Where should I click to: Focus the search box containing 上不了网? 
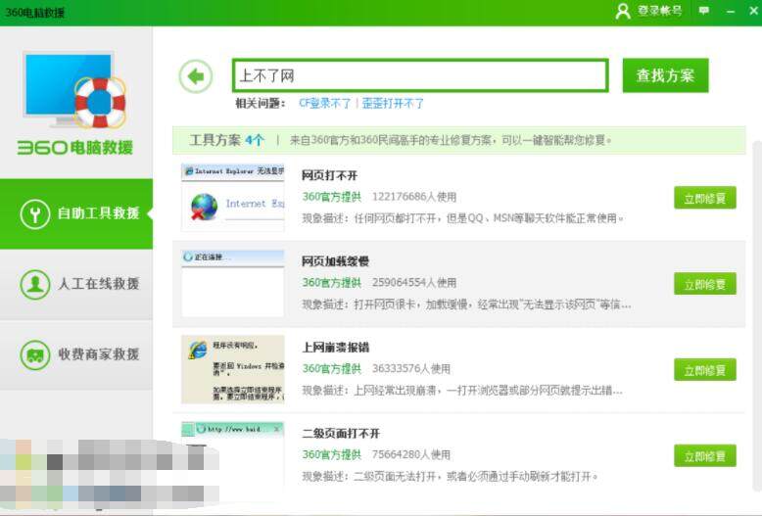(420, 75)
